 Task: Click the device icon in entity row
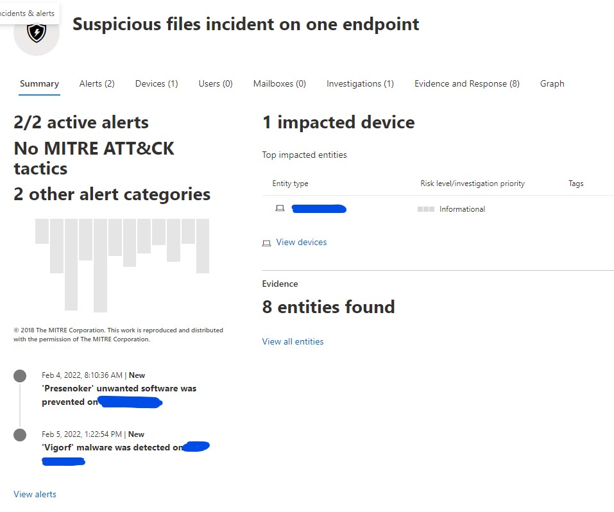point(280,209)
